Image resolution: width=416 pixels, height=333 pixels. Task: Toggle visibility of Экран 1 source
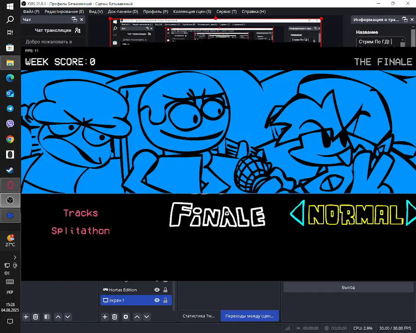pos(157,300)
